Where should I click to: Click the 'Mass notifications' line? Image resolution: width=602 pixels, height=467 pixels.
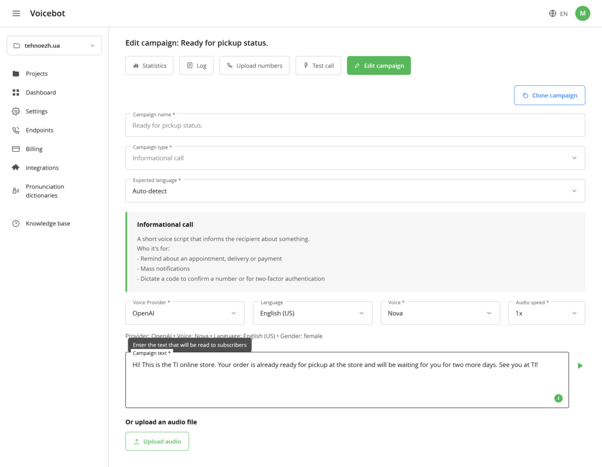pyautogui.click(x=163, y=269)
